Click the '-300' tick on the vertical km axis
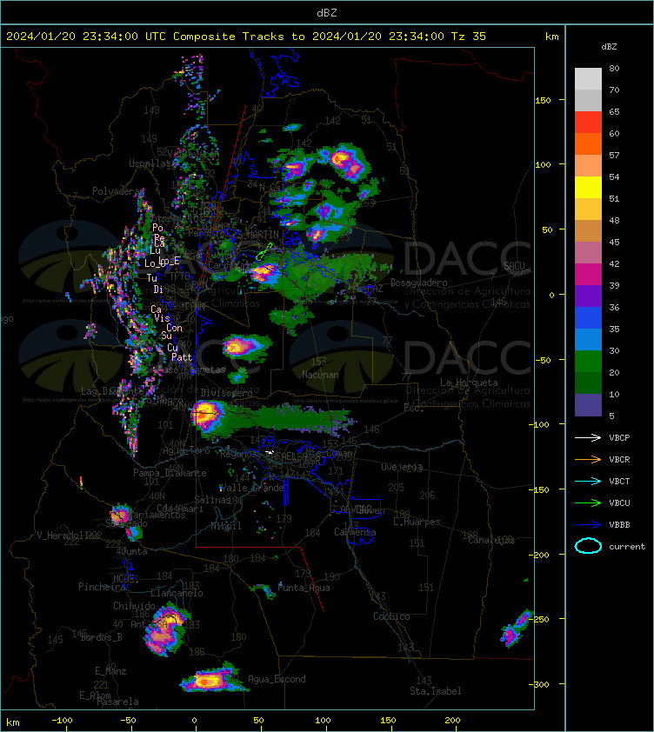Screen dimensions: 654x732 [539, 684]
